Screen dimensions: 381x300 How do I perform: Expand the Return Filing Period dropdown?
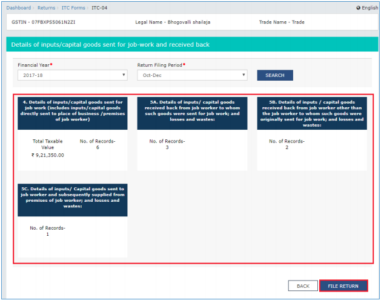click(x=192, y=75)
